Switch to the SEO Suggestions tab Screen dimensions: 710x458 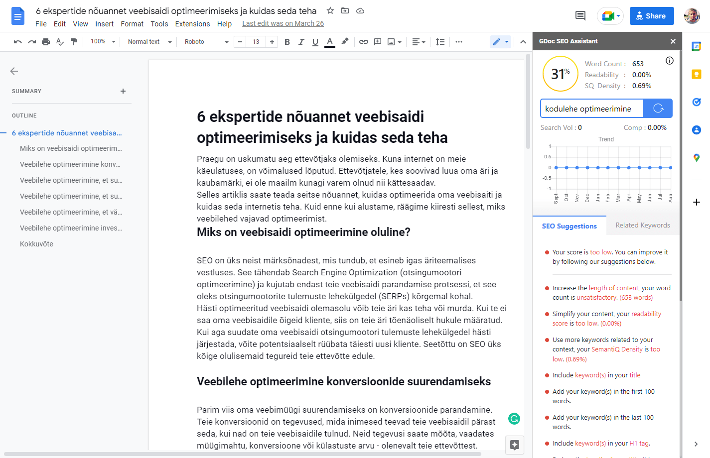569,226
